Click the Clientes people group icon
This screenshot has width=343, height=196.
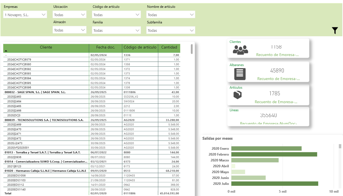[240, 50]
